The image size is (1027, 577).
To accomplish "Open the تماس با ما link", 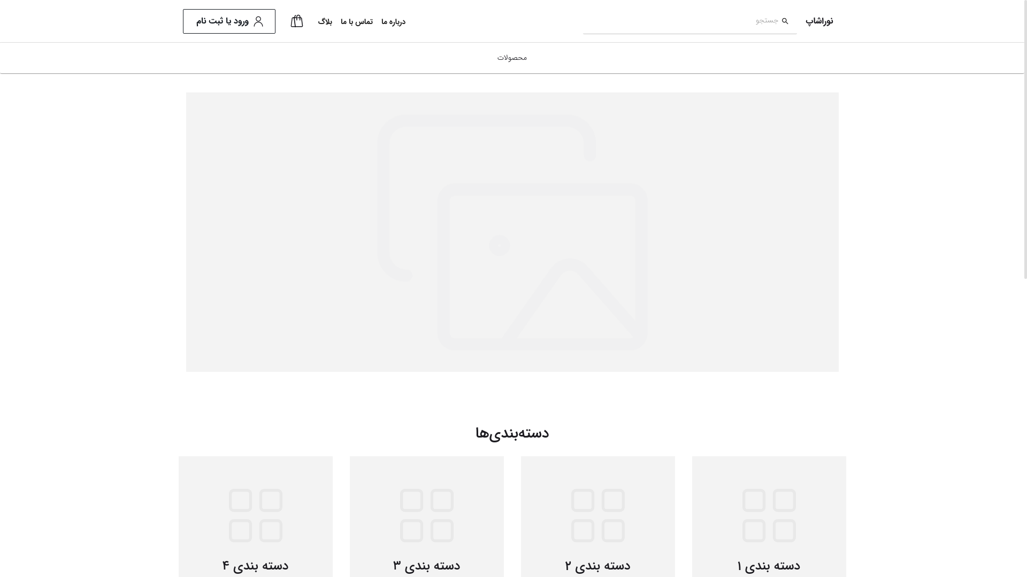I will tap(357, 21).
